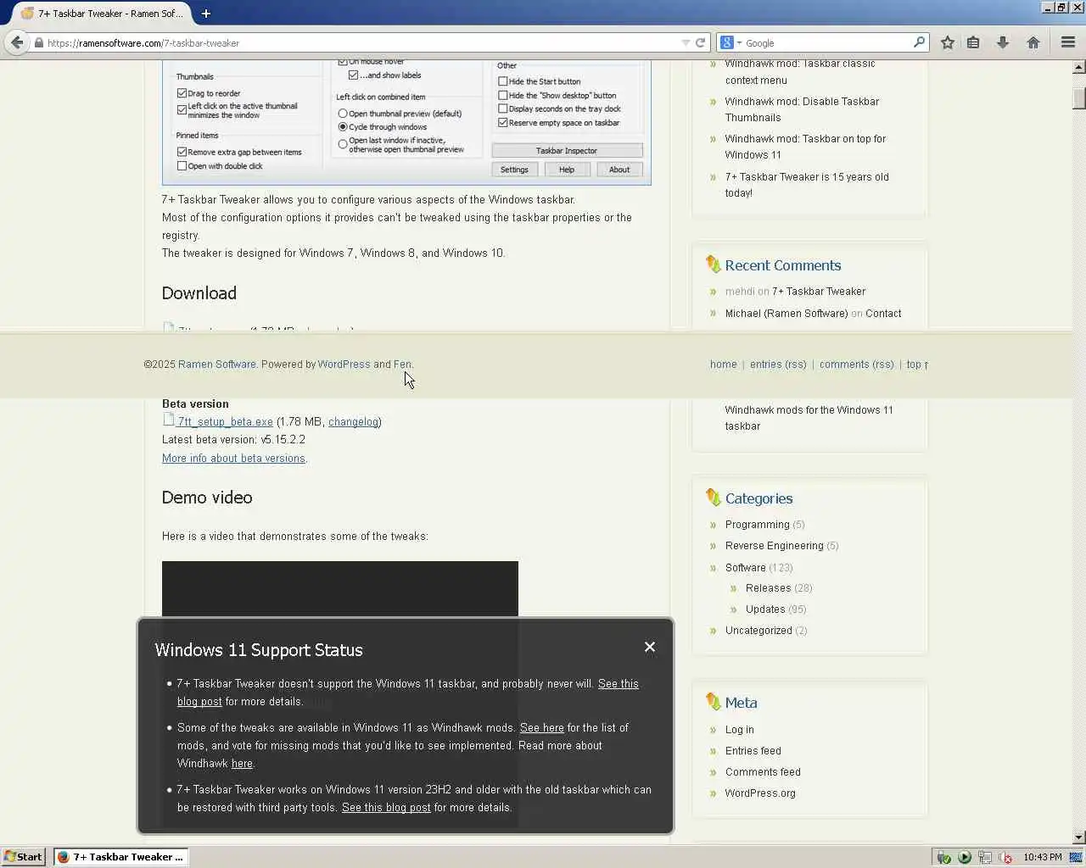Open '7+ Taskbar Tweaker is 15 years old today!'
This screenshot has height=868, width=1086.
tap(807, 185)
